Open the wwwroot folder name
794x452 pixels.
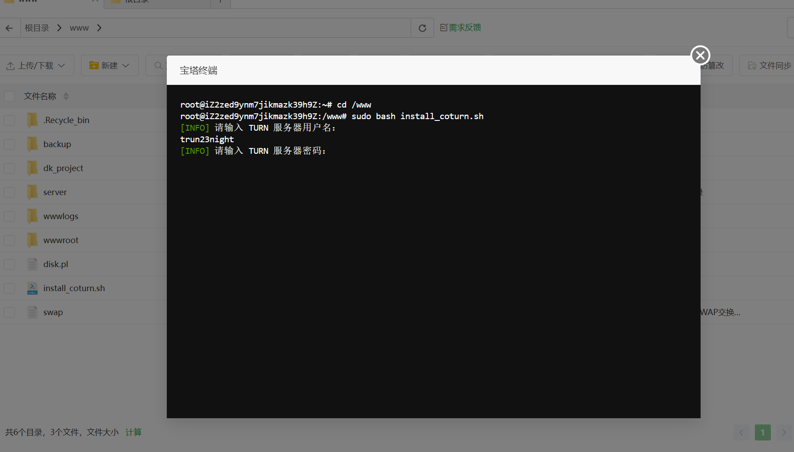click(x=60, y=240)
